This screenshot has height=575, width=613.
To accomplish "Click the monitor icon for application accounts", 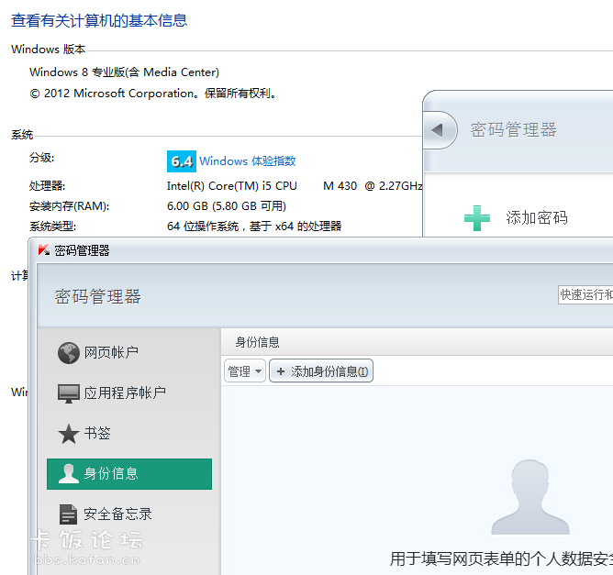I will tap(69, 393).
